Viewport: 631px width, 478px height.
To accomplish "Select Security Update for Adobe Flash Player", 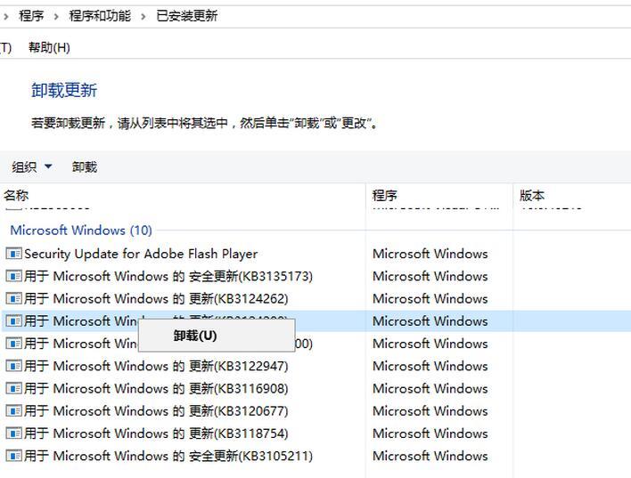I will pyautogui.click(x=141, y=254).
